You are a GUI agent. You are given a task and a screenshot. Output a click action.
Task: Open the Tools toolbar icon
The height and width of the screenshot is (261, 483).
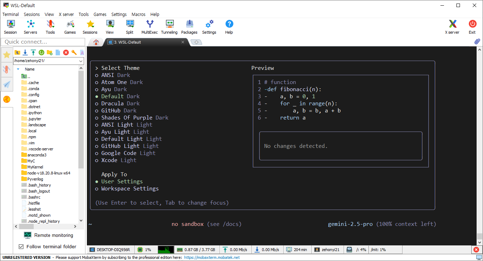(x=50, y=27)
